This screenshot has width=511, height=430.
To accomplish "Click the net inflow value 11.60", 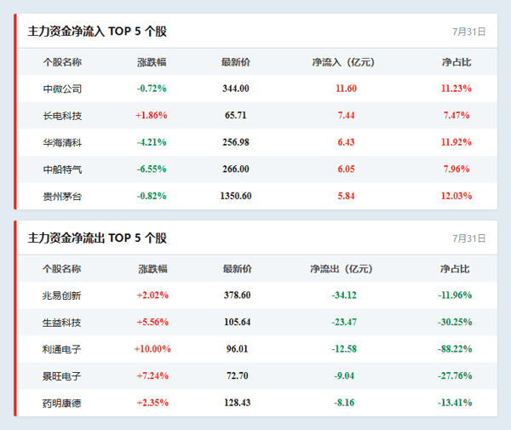I will tap(346, 89).
